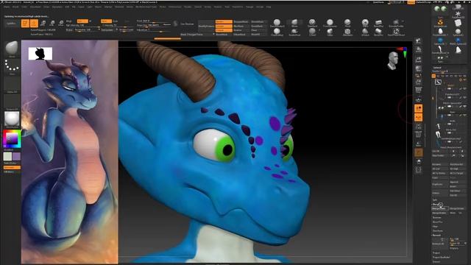Viewport: 471px width, 265px height.
Task: Toggle Edit mode in top shelf
Action: point(25,23)
